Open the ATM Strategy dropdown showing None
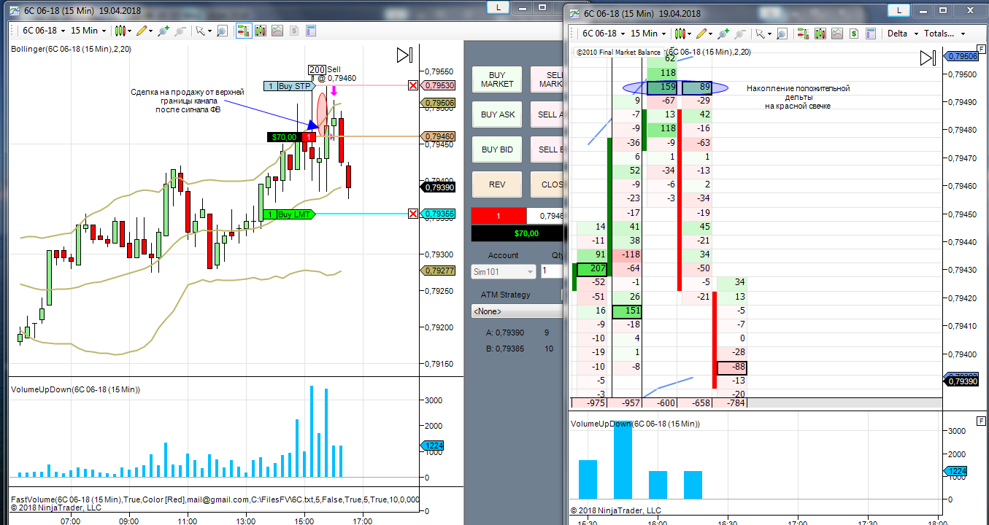Viewport: 989px width, 525px height. tap(517, 311)
